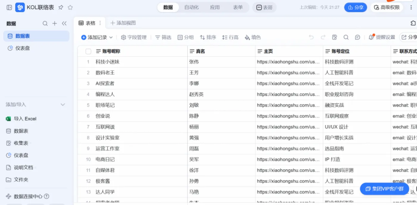Undo the last action
417x205 pixels.
tap(311, 37)
